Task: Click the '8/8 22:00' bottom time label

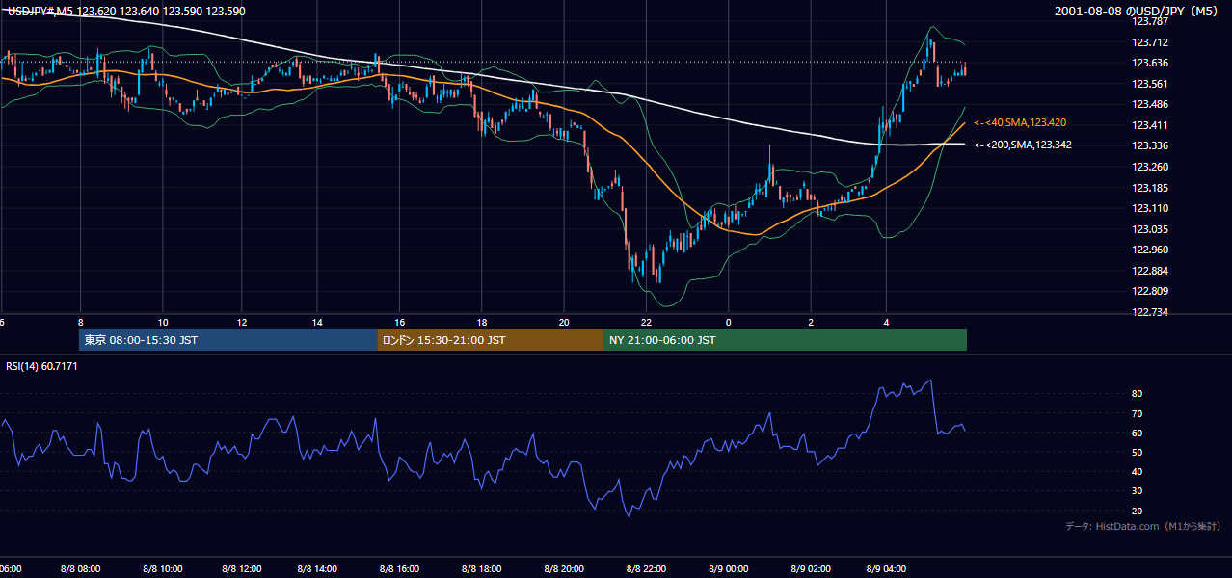Action: tap(644, 569)
